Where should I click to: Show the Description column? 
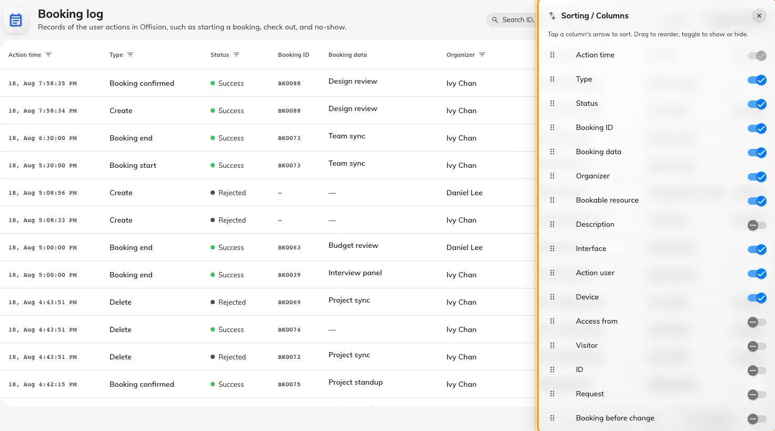(x=757, y=225)
